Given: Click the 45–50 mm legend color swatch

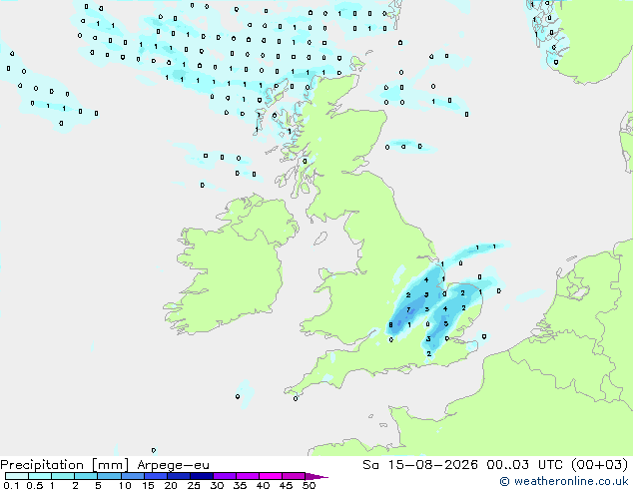Looking at the screenshot, I should pos(294,476).
